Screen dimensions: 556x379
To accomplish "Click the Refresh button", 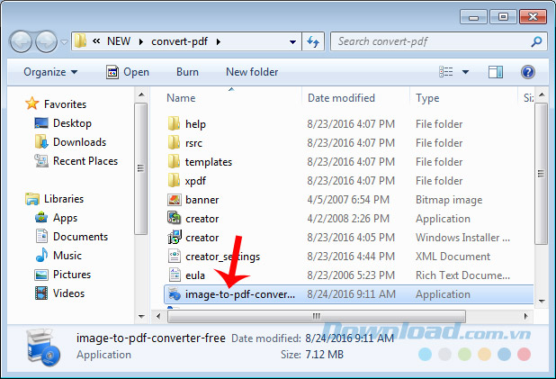I will click(x=313, y=42).
